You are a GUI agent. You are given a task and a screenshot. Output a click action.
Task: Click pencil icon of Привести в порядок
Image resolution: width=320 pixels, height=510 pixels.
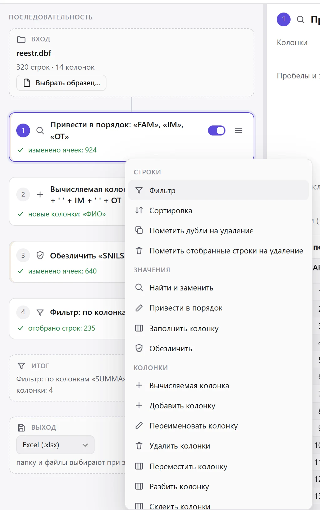click(139, 308)
